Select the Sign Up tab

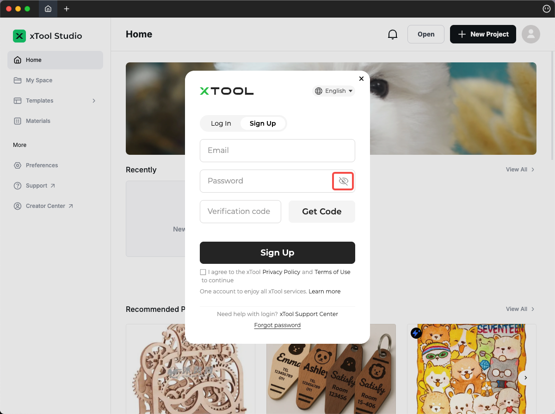click(x=263, y=123)
